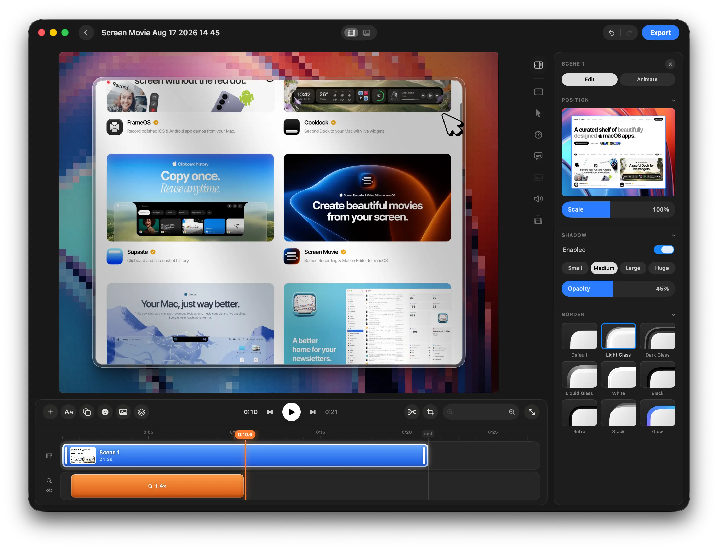This screenshot has width=718, height=549.
Task: Click the video track filmstrip icon
Action: (49, 456)
